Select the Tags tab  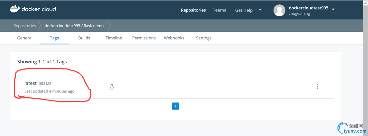54,38
